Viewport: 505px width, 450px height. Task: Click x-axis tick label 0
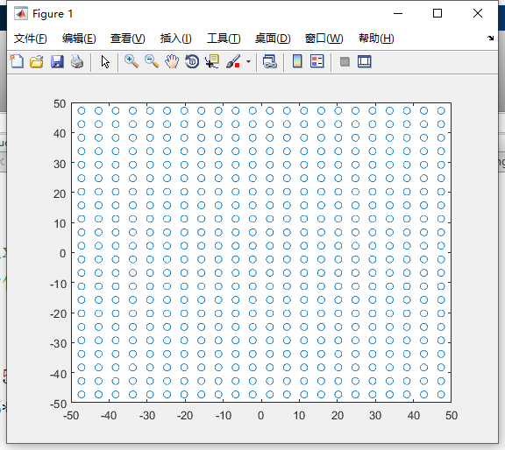tap(261, 416)
